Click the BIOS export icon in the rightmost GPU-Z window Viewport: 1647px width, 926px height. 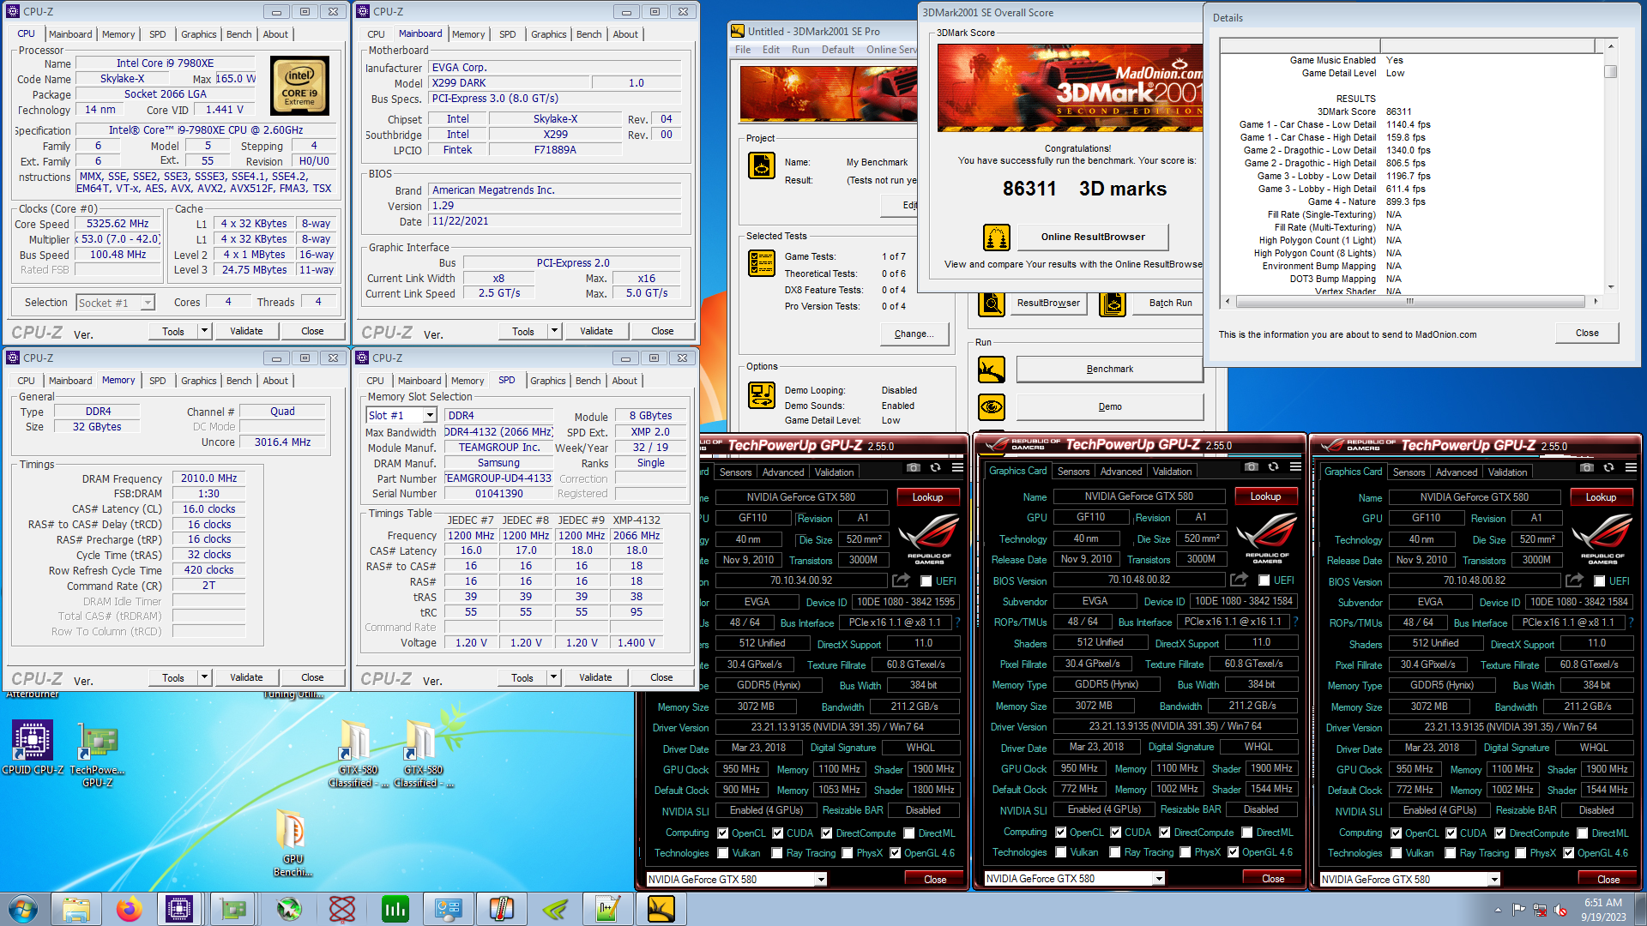tap(1574, 581)
